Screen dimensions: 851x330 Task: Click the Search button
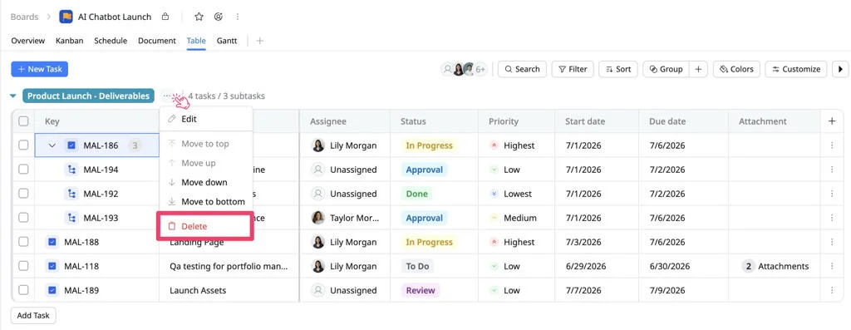(522, 69)
